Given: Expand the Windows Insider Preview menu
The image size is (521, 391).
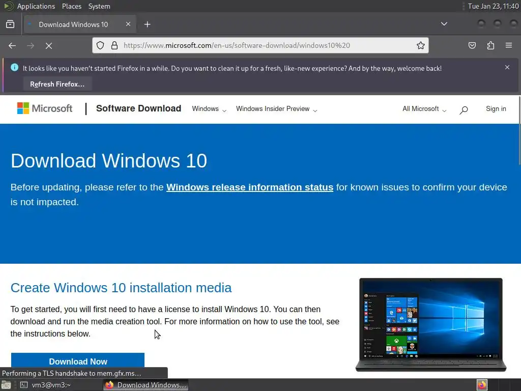Looking at the screenshot, I should click(276, 109).
